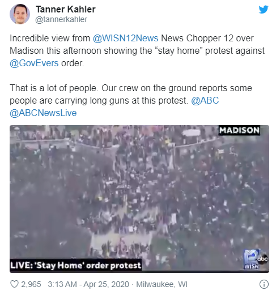Click the LIVE 'Stay Home' order protest banner
The height and width of the screenshot is (291, 276).
tap(76, 265)
